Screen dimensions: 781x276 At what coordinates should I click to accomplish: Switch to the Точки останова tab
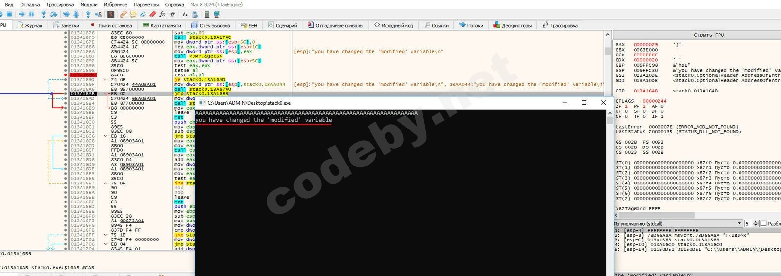click(x=111, y=25)
